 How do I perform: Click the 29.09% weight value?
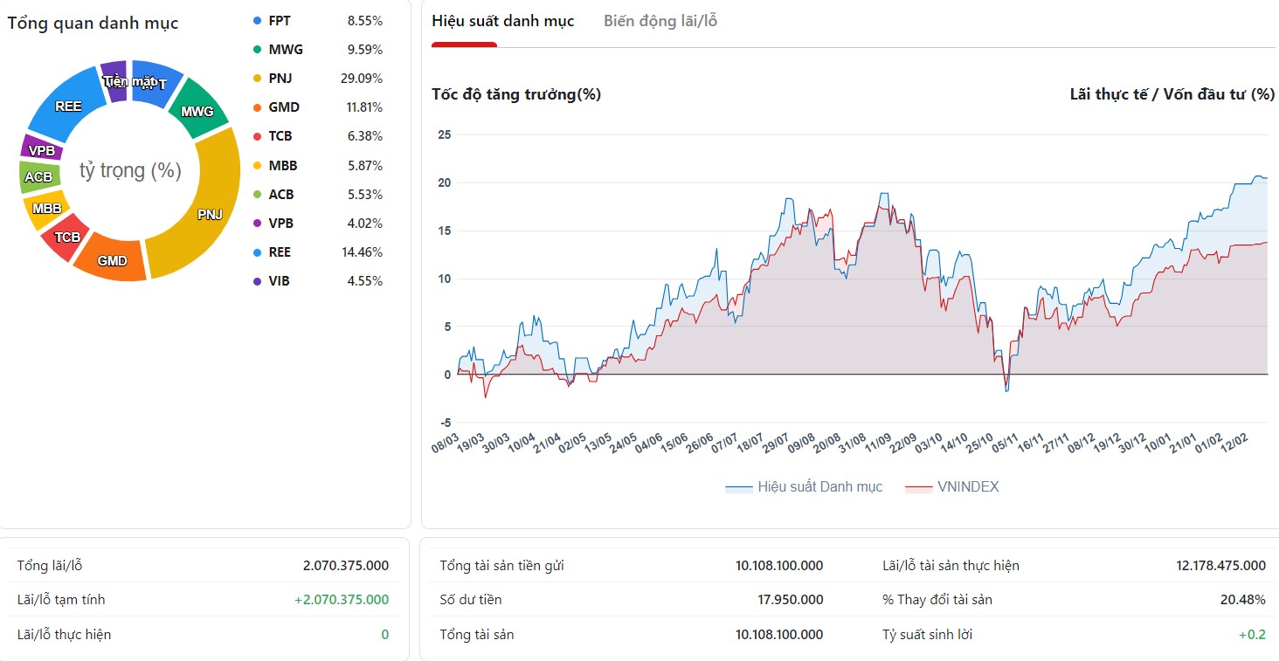(x=362, y=79)
